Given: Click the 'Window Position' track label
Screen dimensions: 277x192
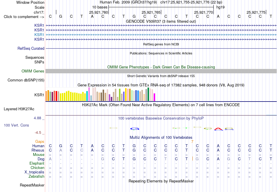Looking at the screenshot, I should [x=30, y=2].
